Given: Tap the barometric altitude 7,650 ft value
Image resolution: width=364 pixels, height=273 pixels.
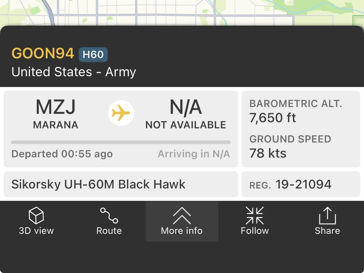Looking at the screenshot, I should [x=273, y=118].
